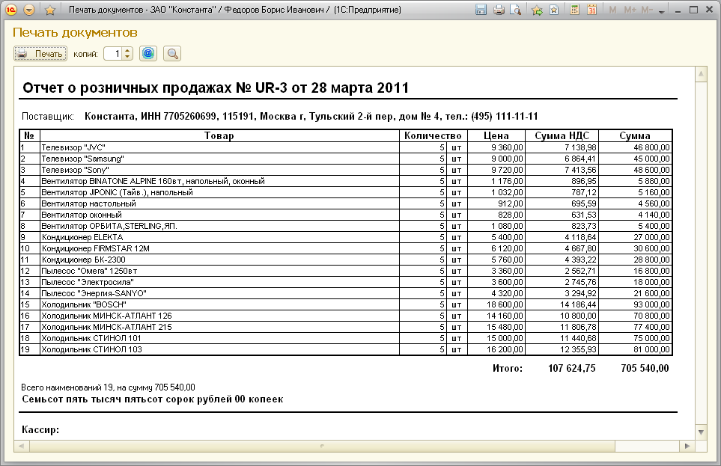Click the horizontal scrollbar thumb

tap(322, 446)
